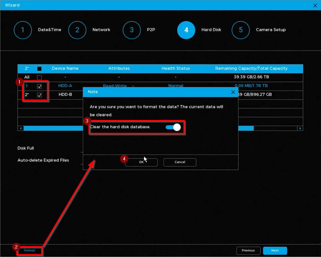Click the step 4 Hard Disk circle icon
The width and height of the screenshot is (321, 257).
[x=186, y=30]
